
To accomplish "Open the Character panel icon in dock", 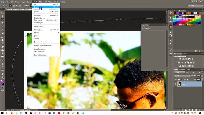I will click(171, 41).
